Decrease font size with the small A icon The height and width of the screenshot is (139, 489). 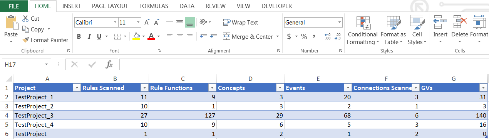156,23
